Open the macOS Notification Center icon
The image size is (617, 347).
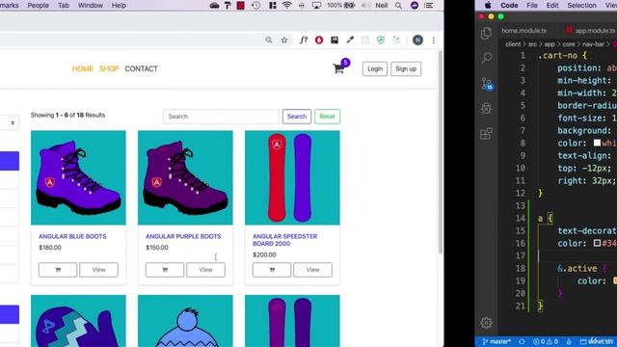(429, 5)
